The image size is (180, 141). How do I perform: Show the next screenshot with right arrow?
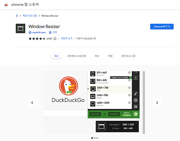[157, 103]
